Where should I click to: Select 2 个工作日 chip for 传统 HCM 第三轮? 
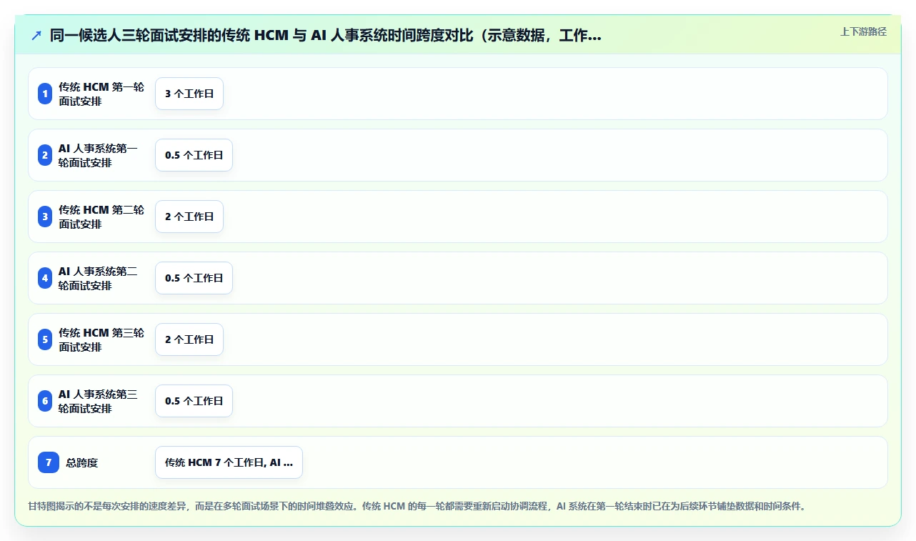pyautogui.click(x=189, y=339)
